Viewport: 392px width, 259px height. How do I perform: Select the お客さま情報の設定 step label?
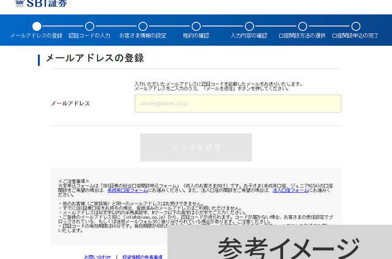coord(143,36)
